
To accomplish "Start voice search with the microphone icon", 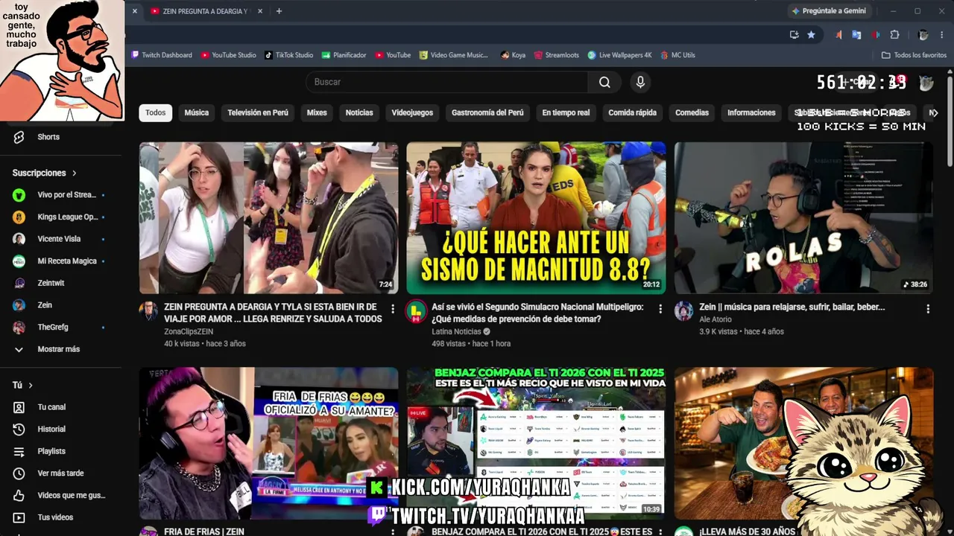I will [640, 82].
